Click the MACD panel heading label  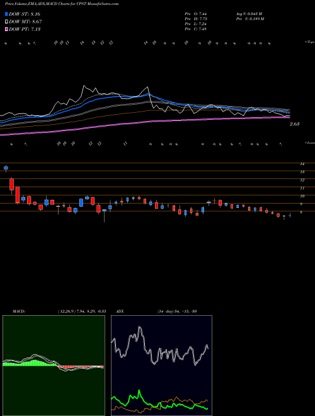point(19,311)
